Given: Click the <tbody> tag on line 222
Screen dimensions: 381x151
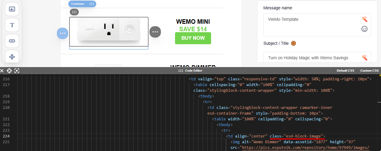Looking at the screenshot, I should (x=225, y=125).
